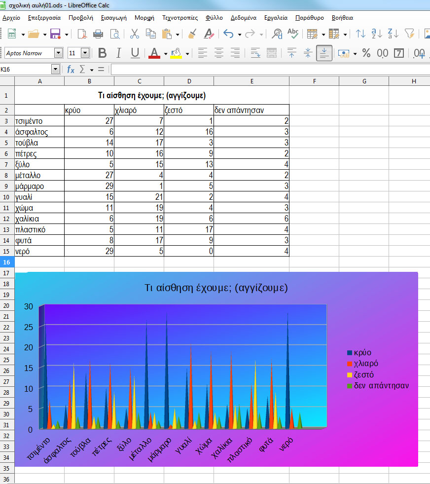
Task: Open the font size dropdown
Action: 85,53
